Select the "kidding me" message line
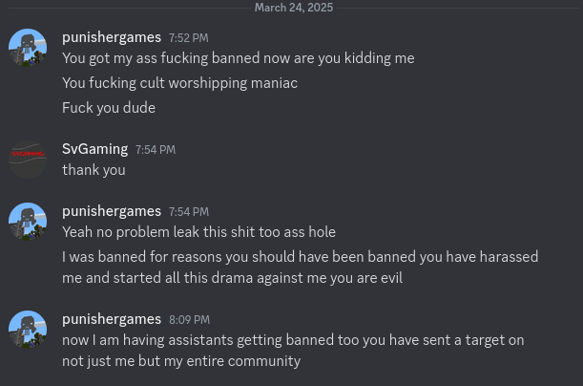Image resolution: width=583 pixels, height=386 pixels. click(x=238, y=58)
